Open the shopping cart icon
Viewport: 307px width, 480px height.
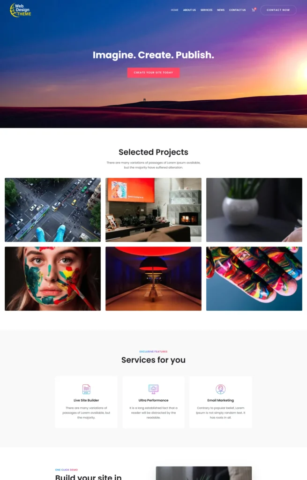[254, 10]
